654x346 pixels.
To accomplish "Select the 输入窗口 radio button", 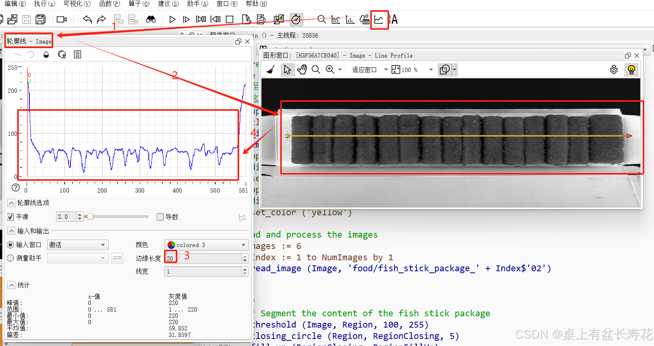I will coord(11,245).
